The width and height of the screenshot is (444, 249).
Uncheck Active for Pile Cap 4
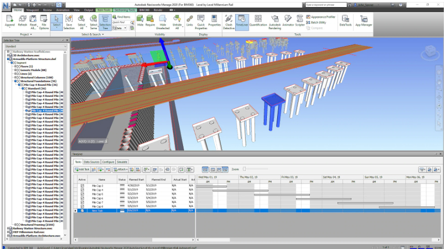coord(82,190)
